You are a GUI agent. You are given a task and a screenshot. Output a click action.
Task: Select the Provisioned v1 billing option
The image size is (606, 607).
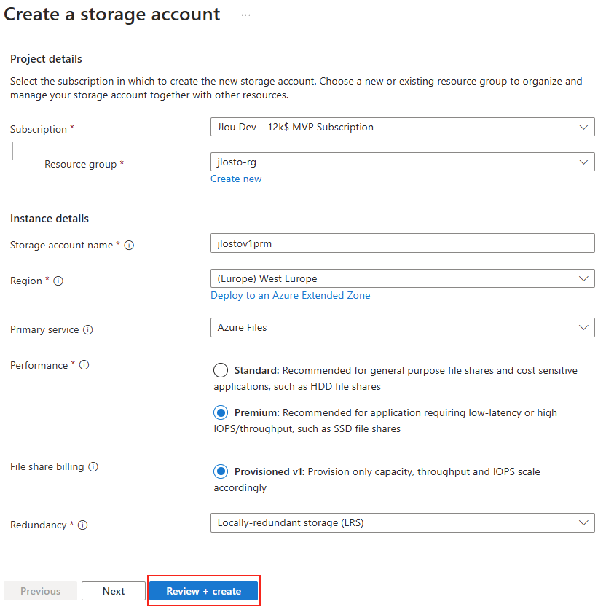click(221, 471)
